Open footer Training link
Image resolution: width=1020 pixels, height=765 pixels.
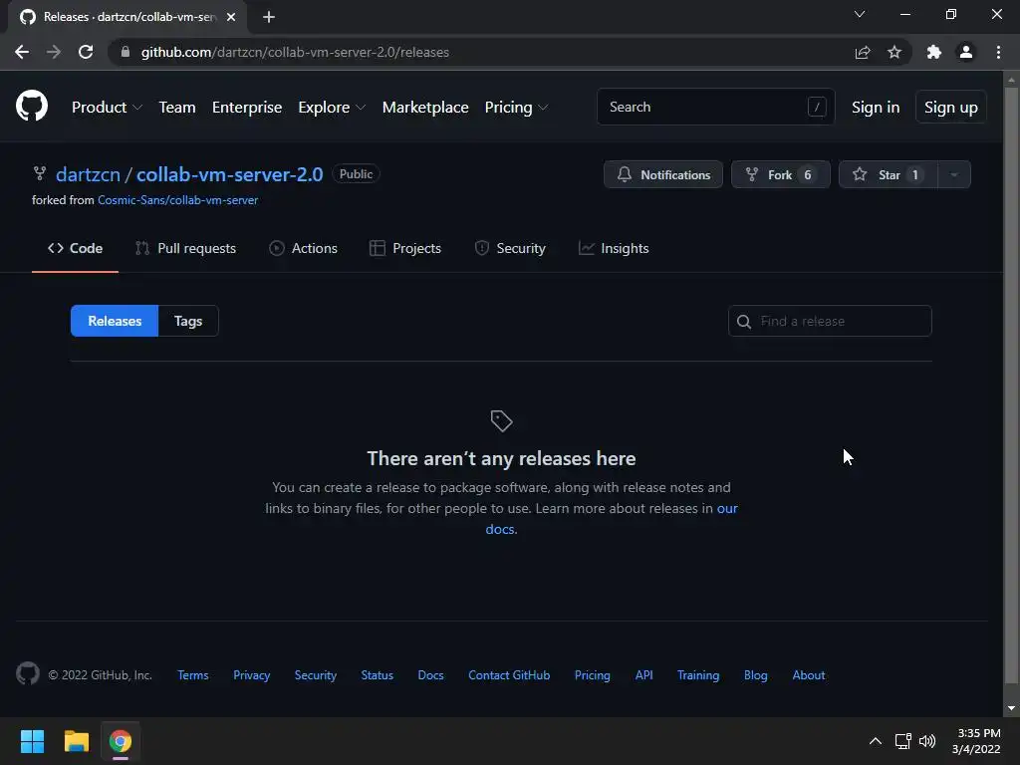coord(698,675)
